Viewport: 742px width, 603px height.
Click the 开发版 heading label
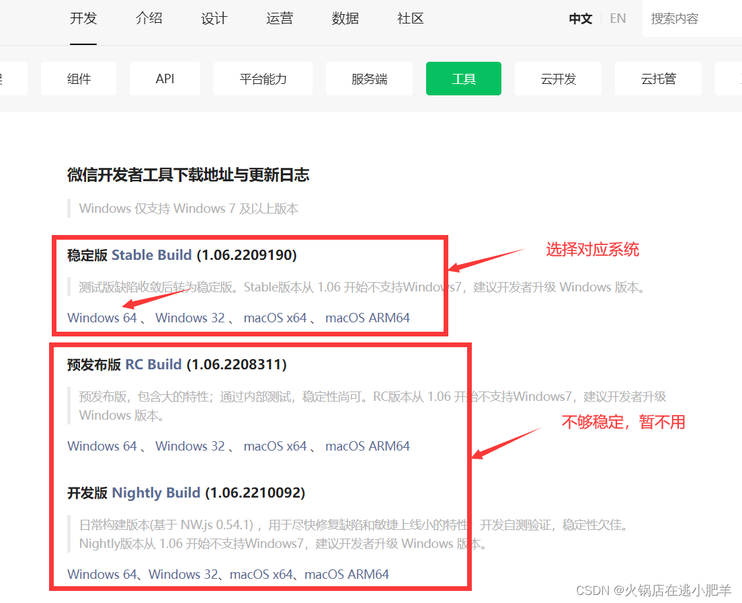pyautogui.click(x=87, y=493)
